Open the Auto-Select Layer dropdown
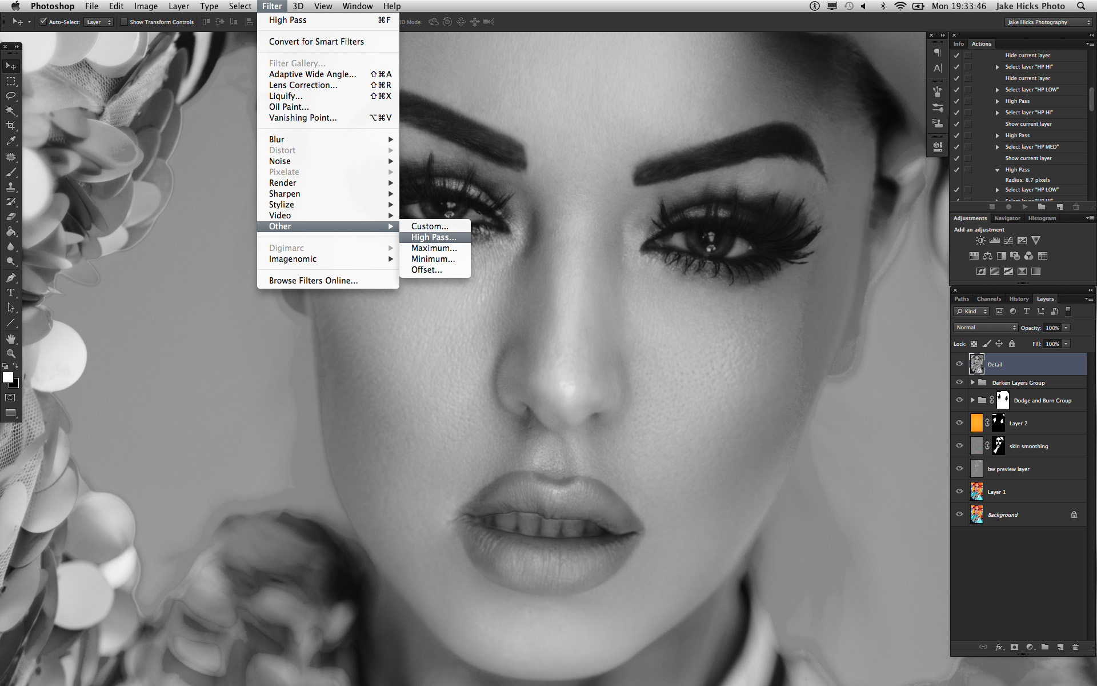The width and height of the screenshot is (1097, 686). pos(99,22)
